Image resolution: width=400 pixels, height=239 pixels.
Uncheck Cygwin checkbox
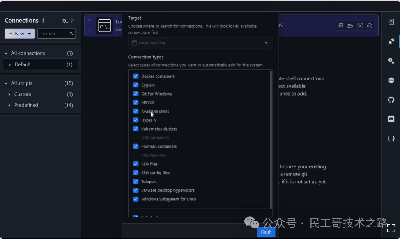pos(136,85)
